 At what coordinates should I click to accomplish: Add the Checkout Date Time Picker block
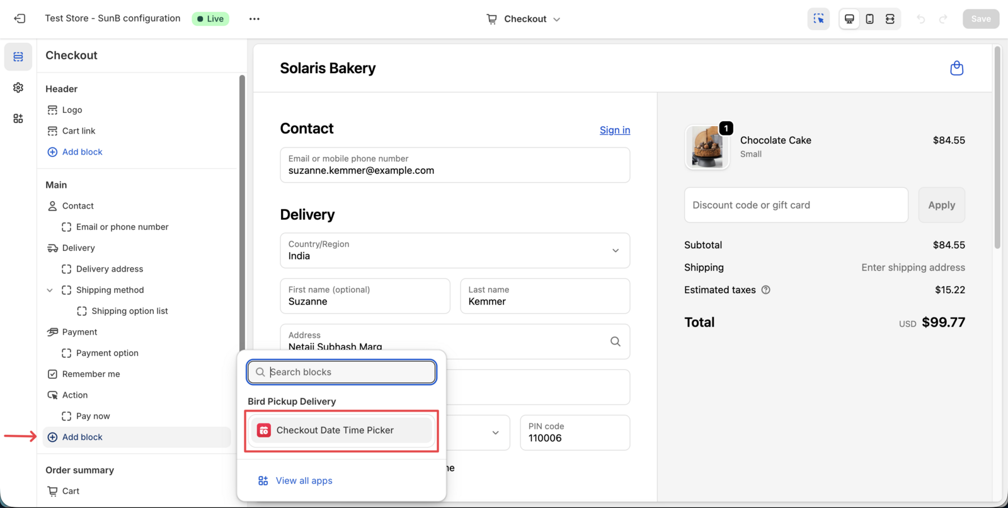341,430
